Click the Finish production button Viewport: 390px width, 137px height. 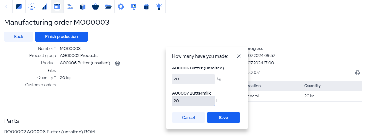(61, 37)
